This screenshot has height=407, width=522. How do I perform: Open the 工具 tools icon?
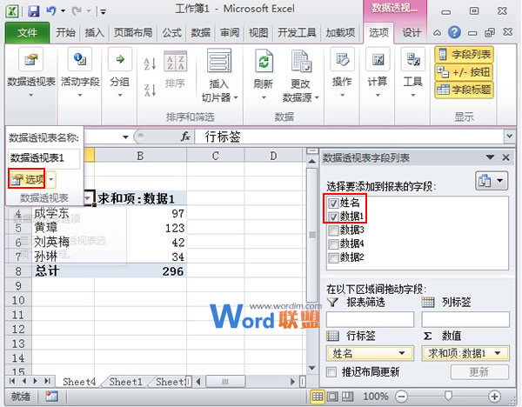(x=413, y=59)
